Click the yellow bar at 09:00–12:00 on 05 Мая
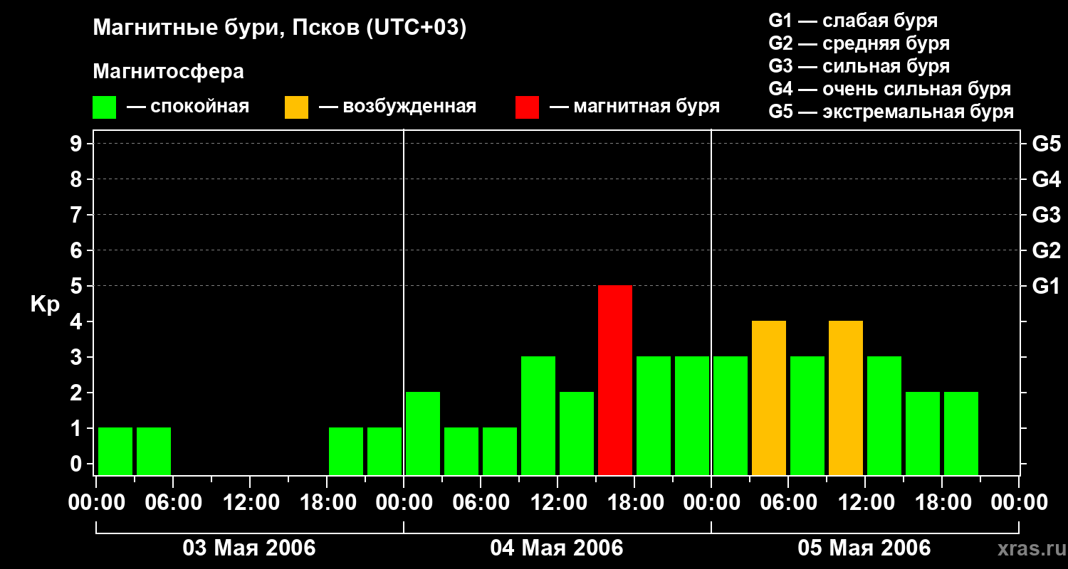The width and height of the screenshot is (1068, 569). pos(846,398)
